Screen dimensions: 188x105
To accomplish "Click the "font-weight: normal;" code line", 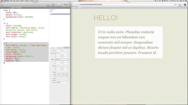I will click(16, 34).
